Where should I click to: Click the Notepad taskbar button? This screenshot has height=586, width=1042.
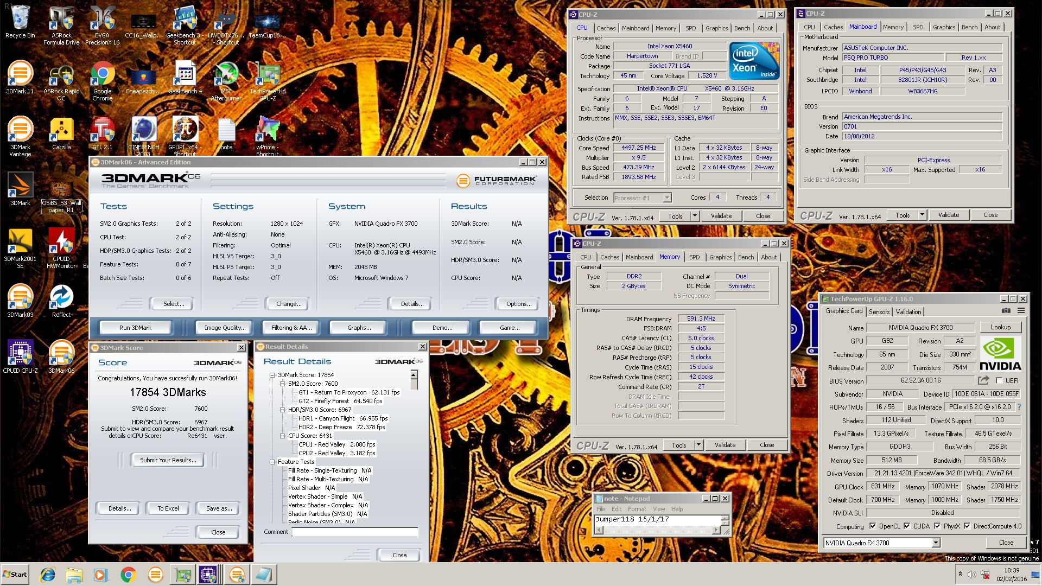click(264, 575)
